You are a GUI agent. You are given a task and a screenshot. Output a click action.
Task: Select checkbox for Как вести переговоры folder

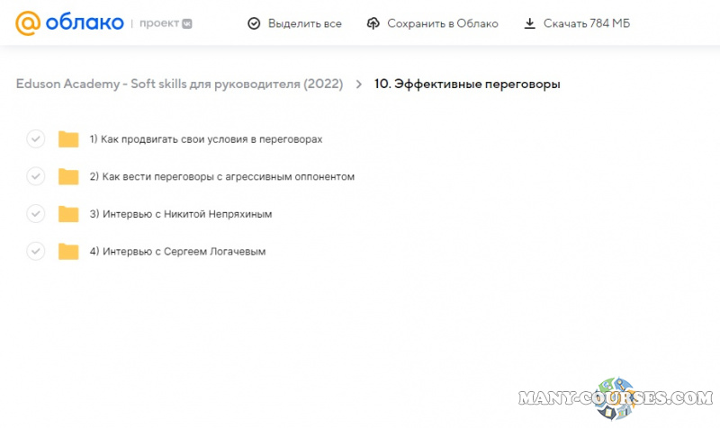[36, 176]
